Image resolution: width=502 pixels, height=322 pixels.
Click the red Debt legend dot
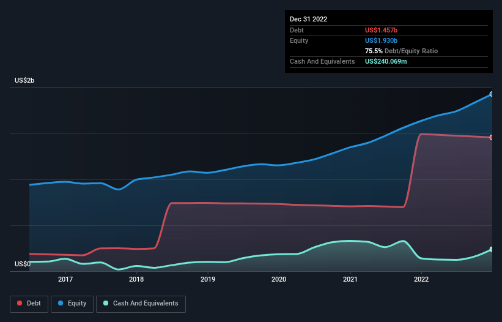pos(20,303)
